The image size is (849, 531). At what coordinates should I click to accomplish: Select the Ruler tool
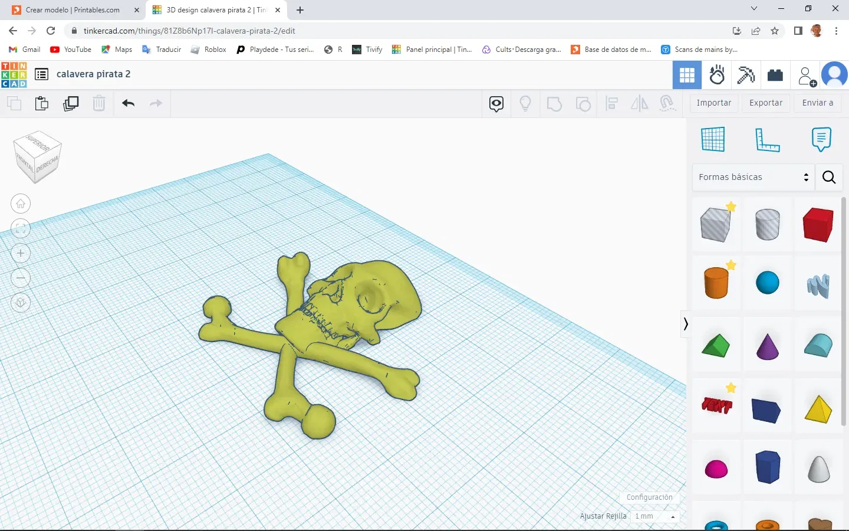coord(767,140)
